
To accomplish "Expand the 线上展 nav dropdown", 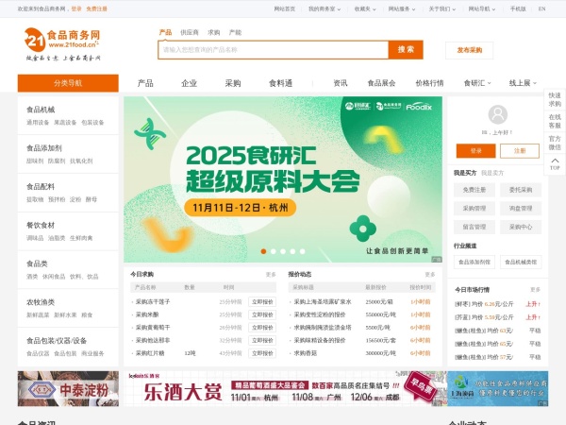I will [x=523, y=83].
